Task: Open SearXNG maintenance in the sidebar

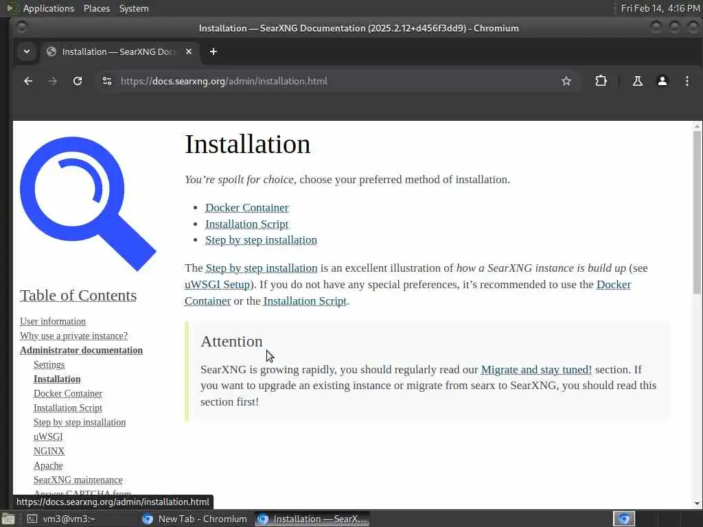Action: [78, 480]
